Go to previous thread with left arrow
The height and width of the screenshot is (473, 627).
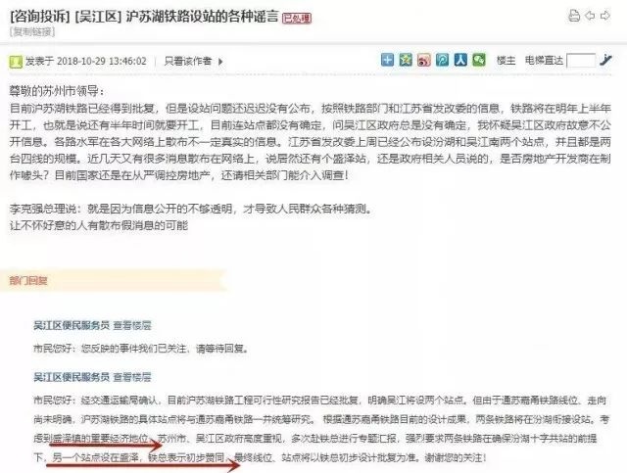(x=590, y=16)
